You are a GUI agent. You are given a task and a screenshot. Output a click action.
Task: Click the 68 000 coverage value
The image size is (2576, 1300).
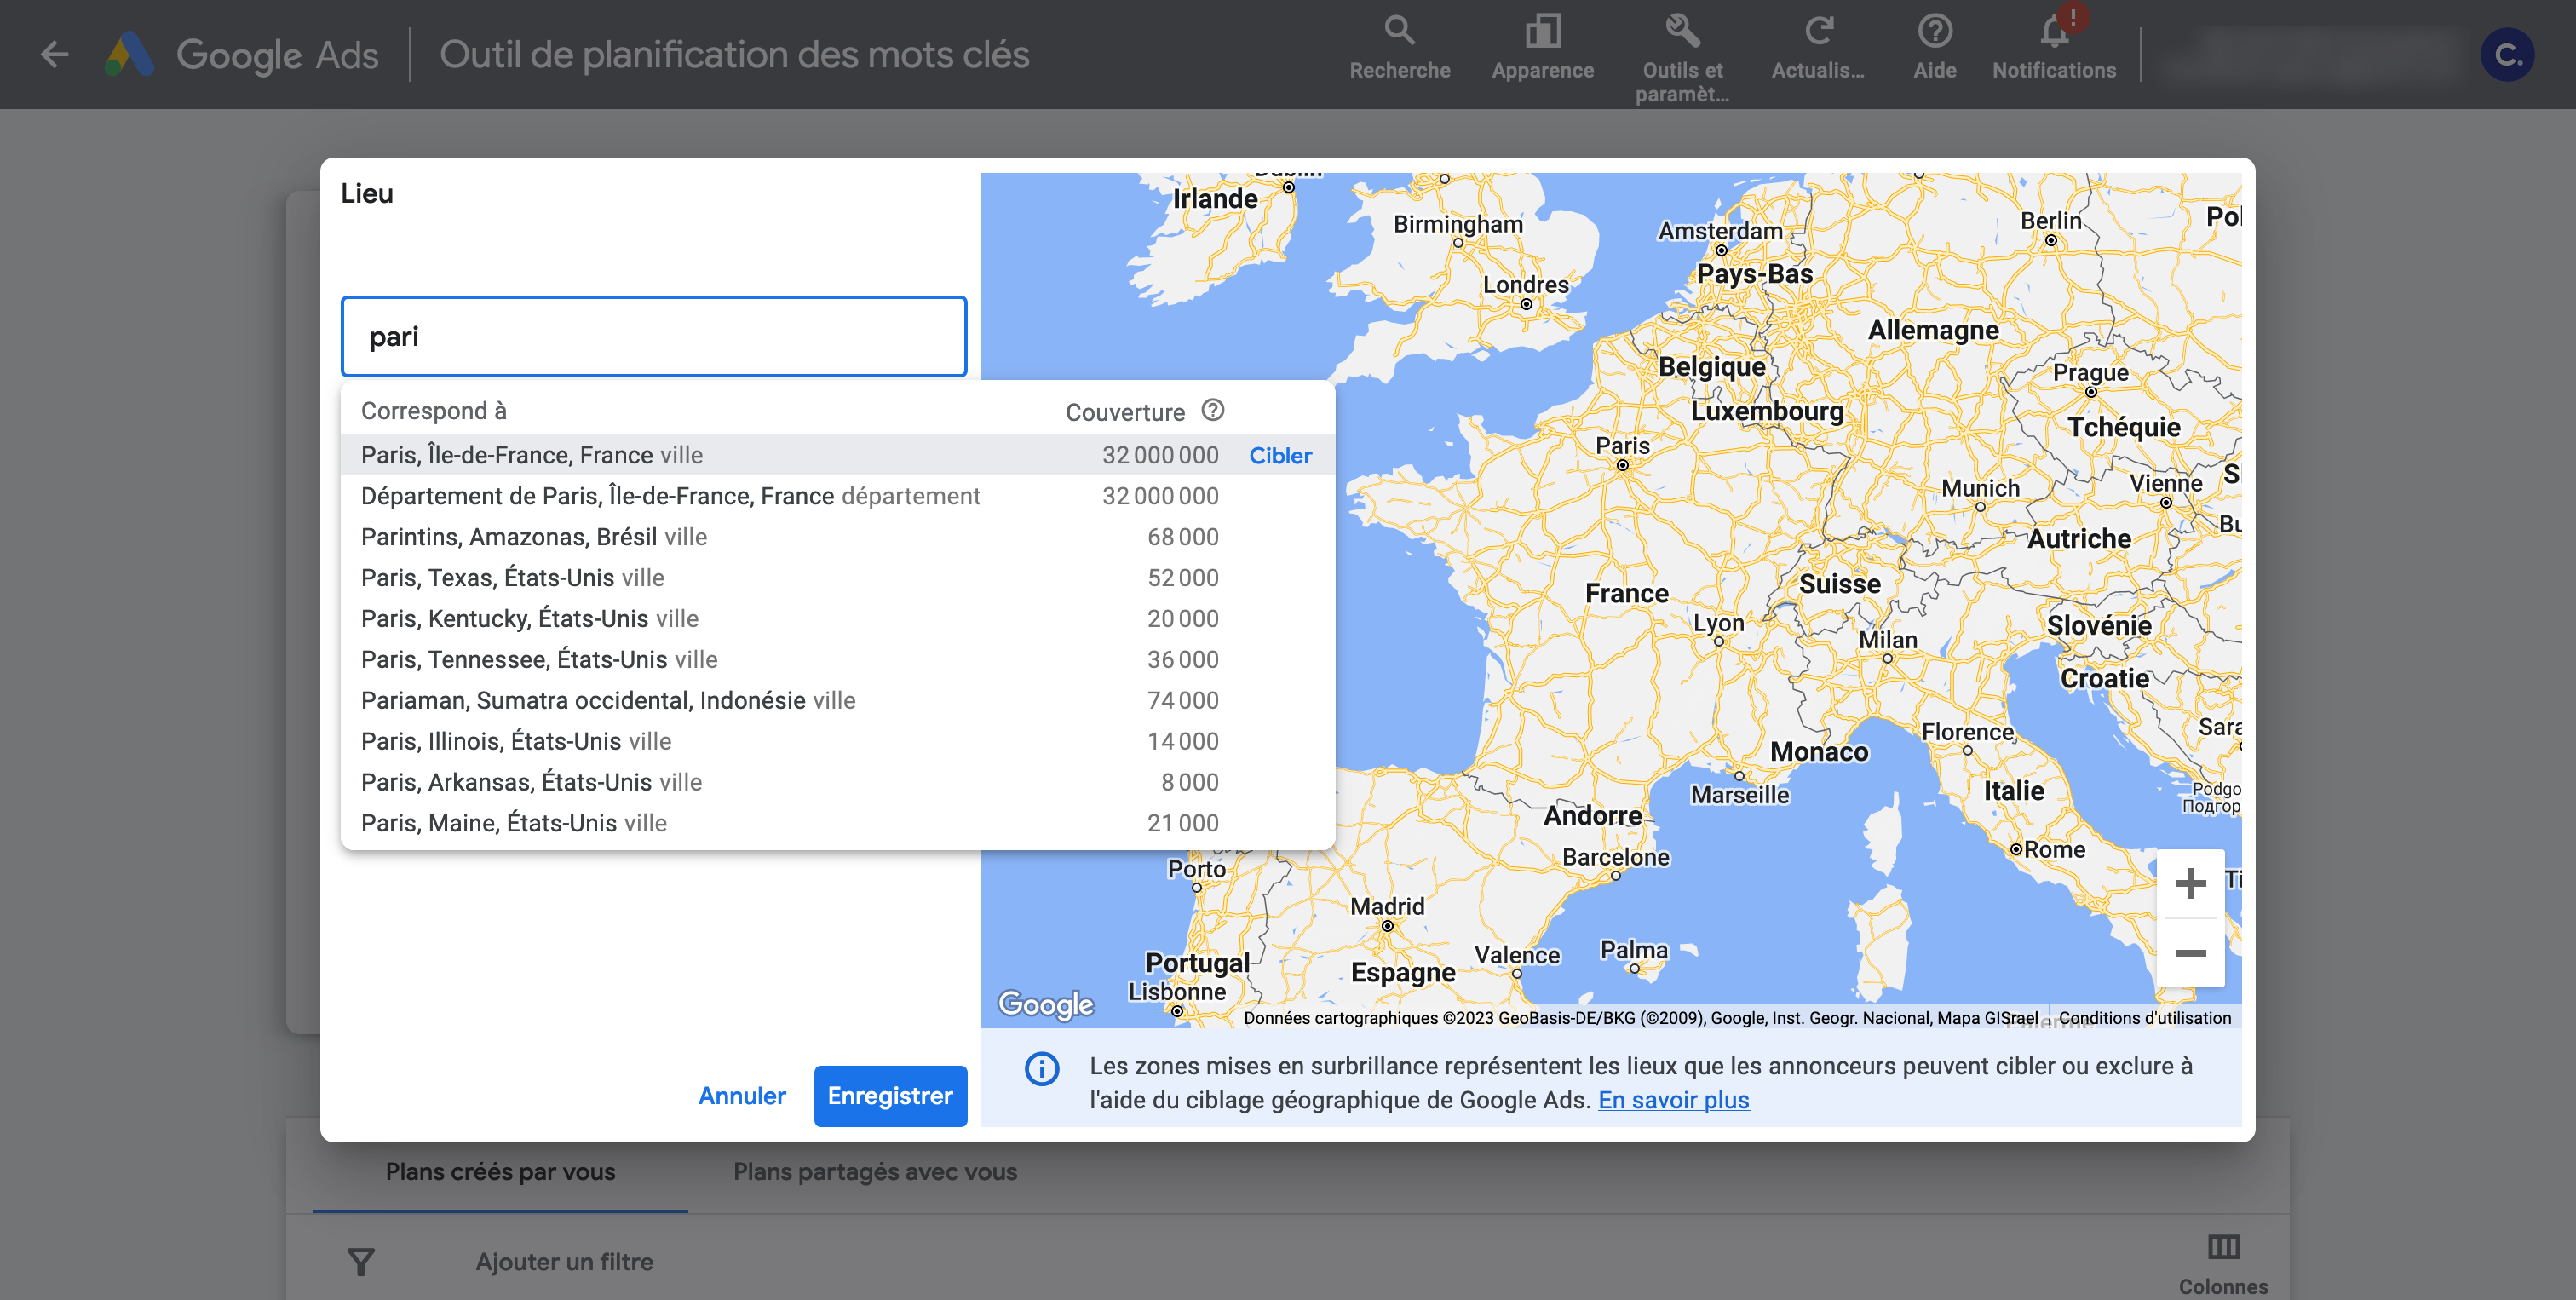pyautogui.click(x=1182, y=537)
